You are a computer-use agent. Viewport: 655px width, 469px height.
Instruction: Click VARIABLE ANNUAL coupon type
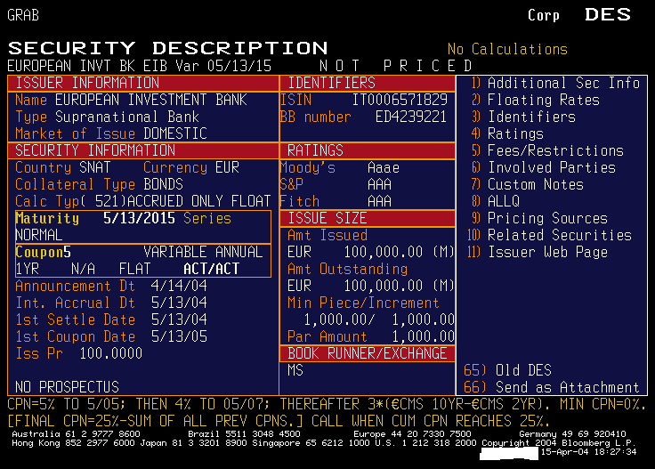point(203,252)
